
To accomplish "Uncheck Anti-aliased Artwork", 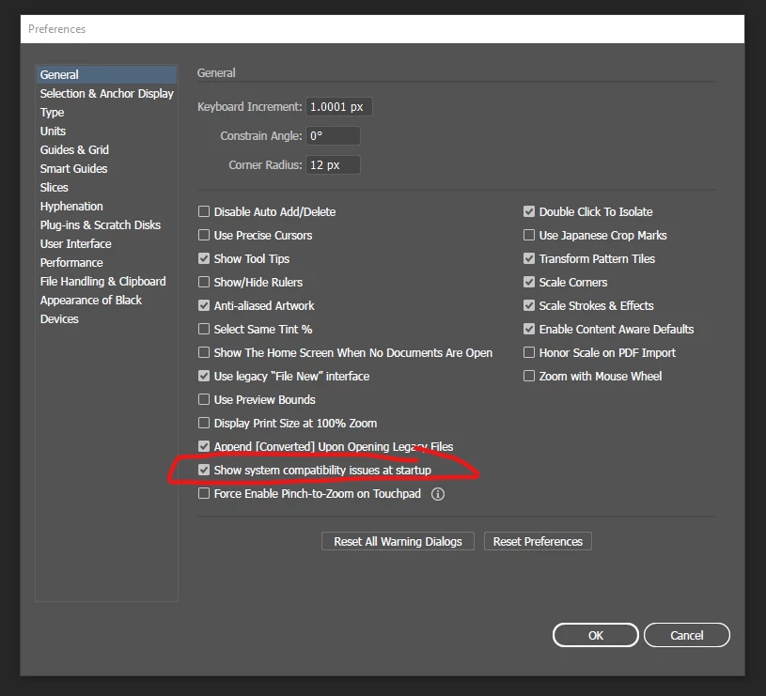I will click(204, 305).
